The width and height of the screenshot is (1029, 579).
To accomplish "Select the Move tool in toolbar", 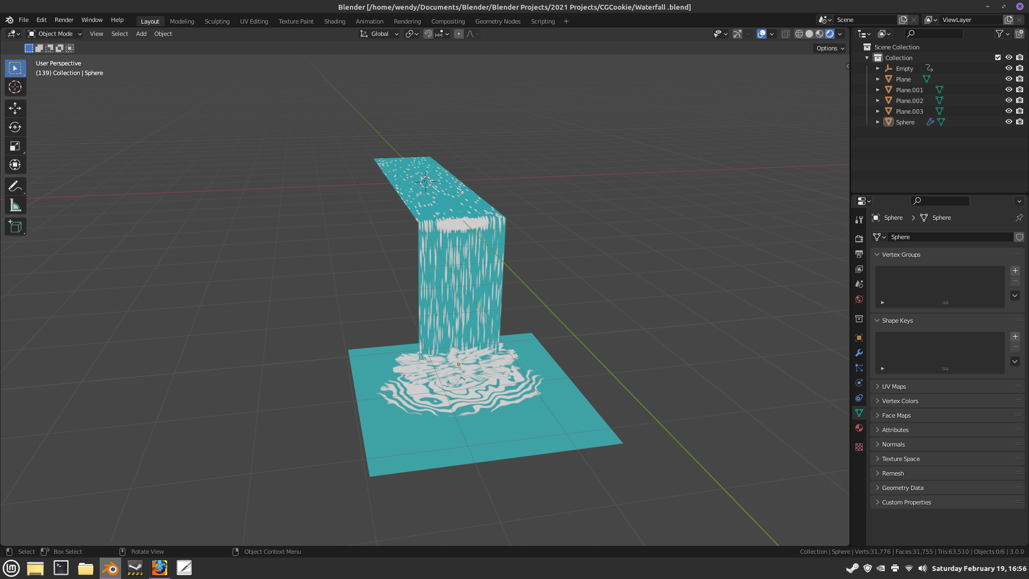I will click(x=15, y=108).
